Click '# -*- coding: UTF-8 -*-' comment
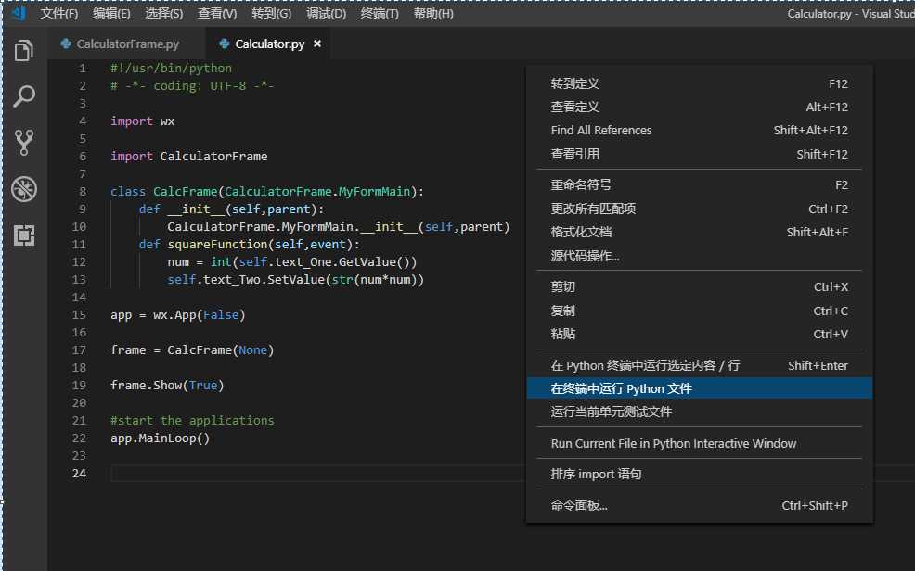 pos(192,85)
